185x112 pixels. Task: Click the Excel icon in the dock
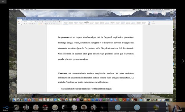(x=104, y=100)
